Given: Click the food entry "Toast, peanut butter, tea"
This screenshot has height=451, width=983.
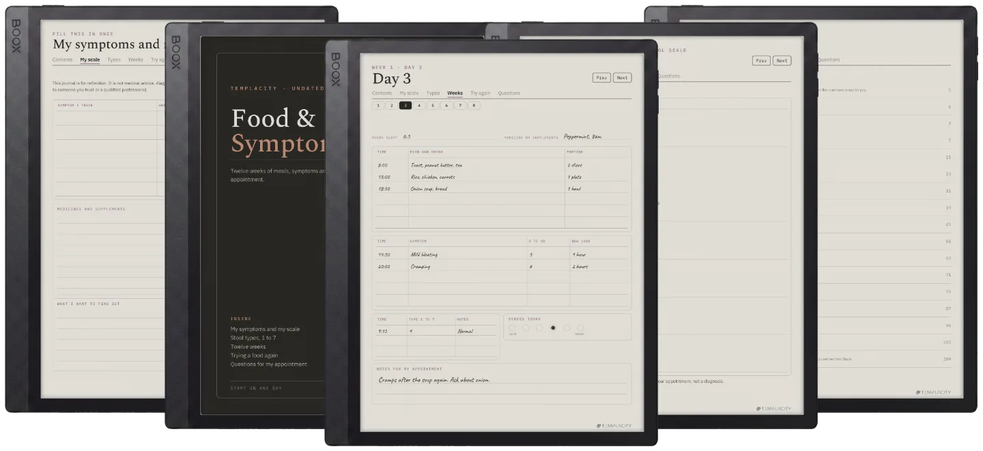Looking at the screenshot, I should [436, 165].
